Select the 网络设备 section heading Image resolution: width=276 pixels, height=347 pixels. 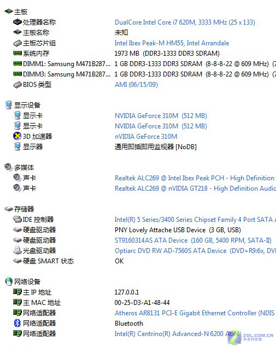tap(27, 281)
